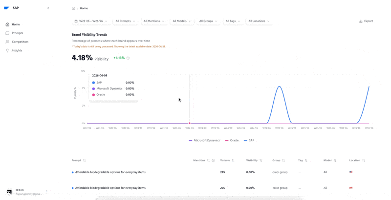Open the All Prompts filter dropdown
This screenshot has width=391, height=200.
125,21
